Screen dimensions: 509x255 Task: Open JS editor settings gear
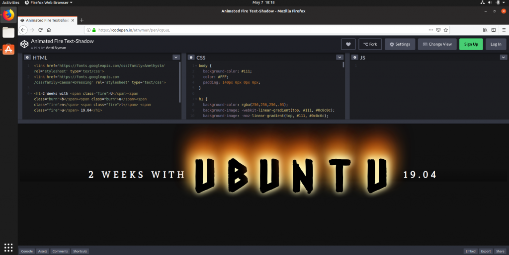click(355, 58)
